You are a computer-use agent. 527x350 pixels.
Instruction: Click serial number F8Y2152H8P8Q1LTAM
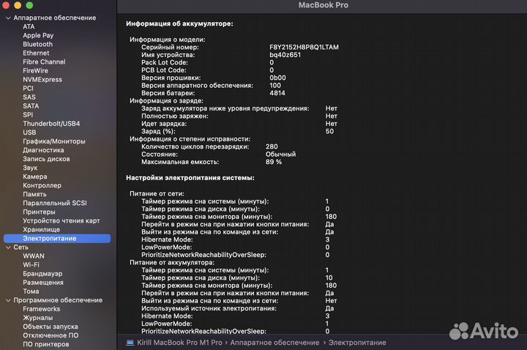304,47
